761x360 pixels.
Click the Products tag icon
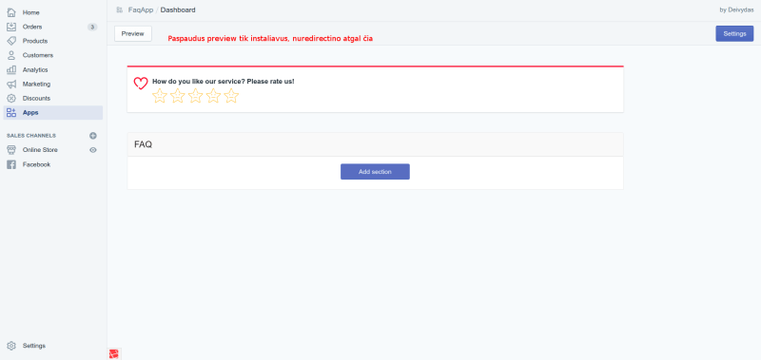(11, 41)
